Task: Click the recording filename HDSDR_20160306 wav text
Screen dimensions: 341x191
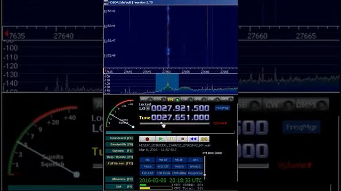Action: click(x=175, y=145)
